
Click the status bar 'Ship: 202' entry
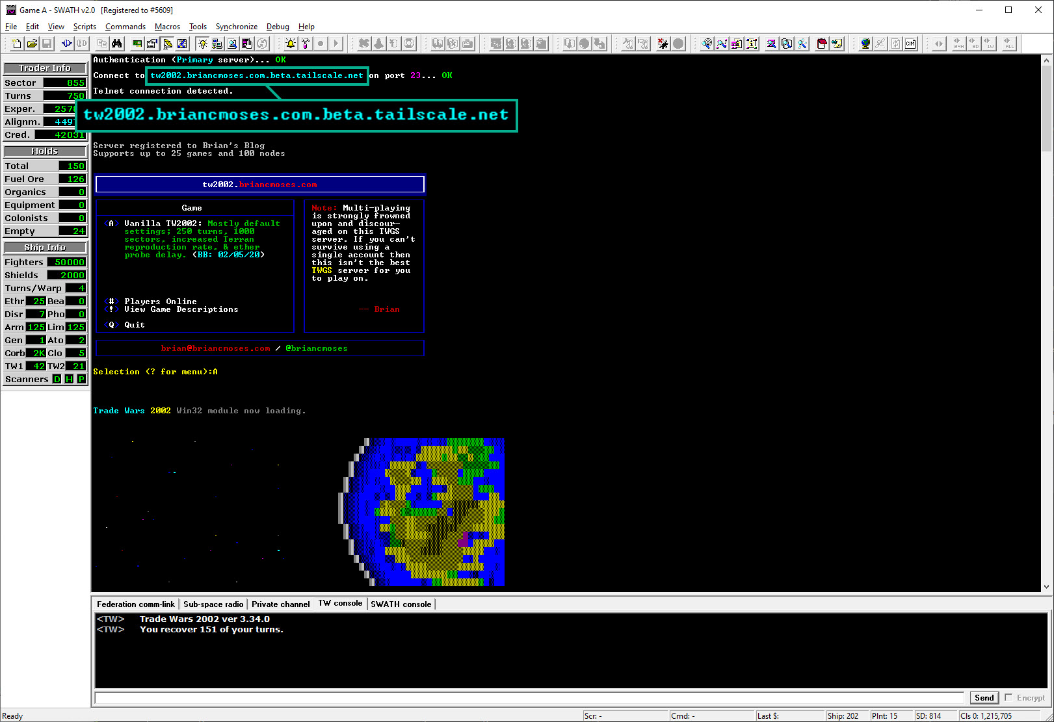pos(843,716)
